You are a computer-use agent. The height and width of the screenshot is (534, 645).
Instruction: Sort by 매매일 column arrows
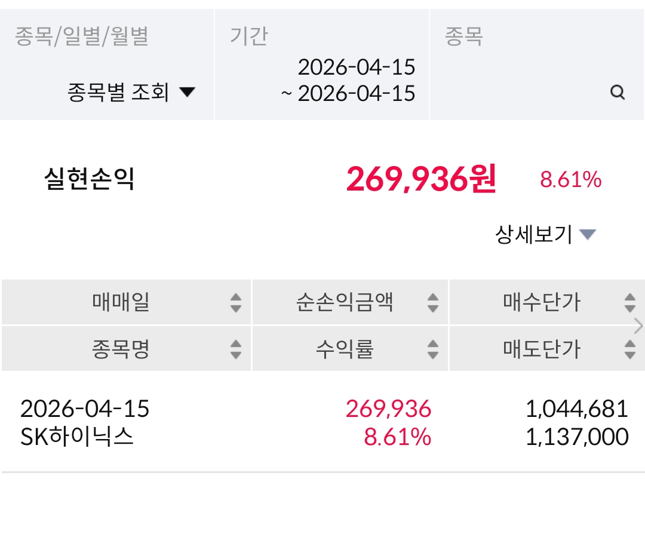236,303
